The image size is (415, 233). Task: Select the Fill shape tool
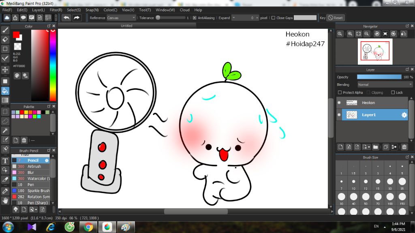(x=5, y=81)
